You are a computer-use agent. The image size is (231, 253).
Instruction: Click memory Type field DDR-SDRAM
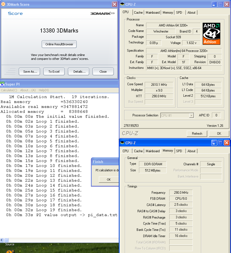153,164
